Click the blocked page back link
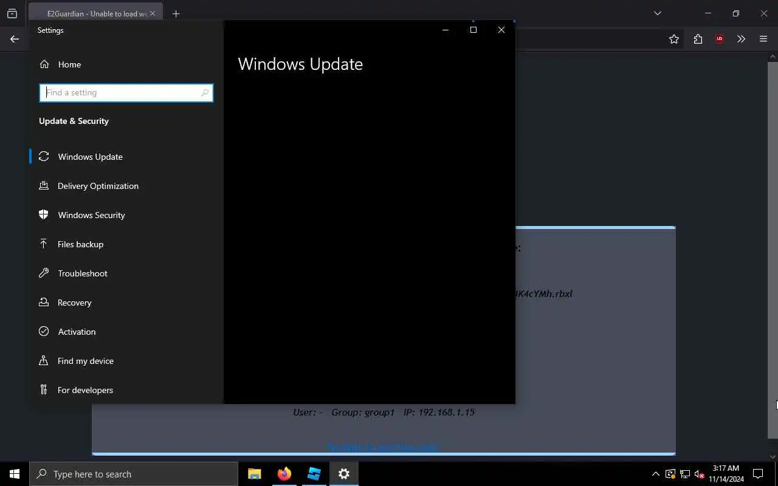This screenshot has height=486, width=778. 382,447
